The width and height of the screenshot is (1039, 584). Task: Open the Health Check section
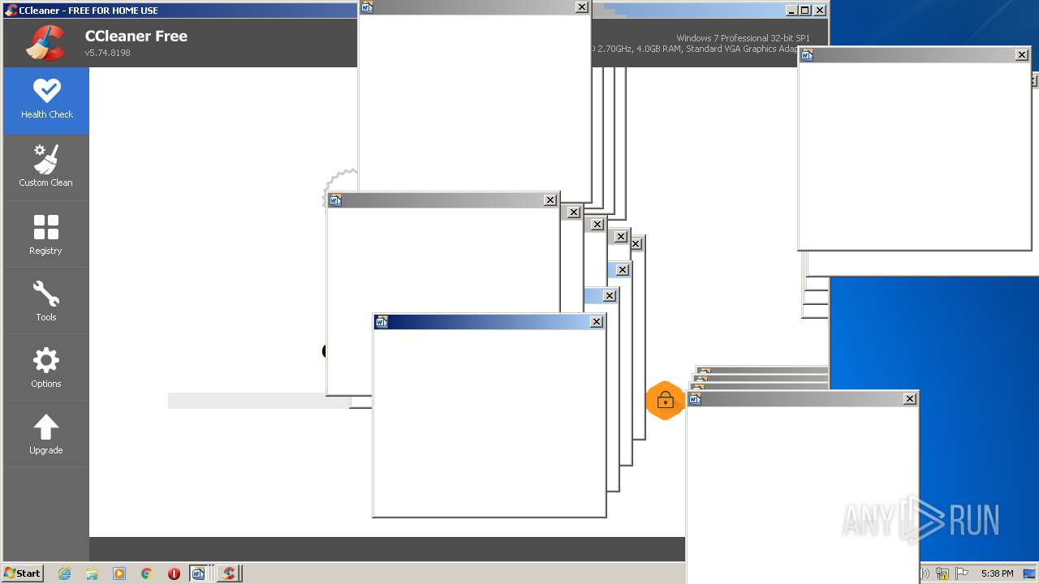tap(46, 101)
